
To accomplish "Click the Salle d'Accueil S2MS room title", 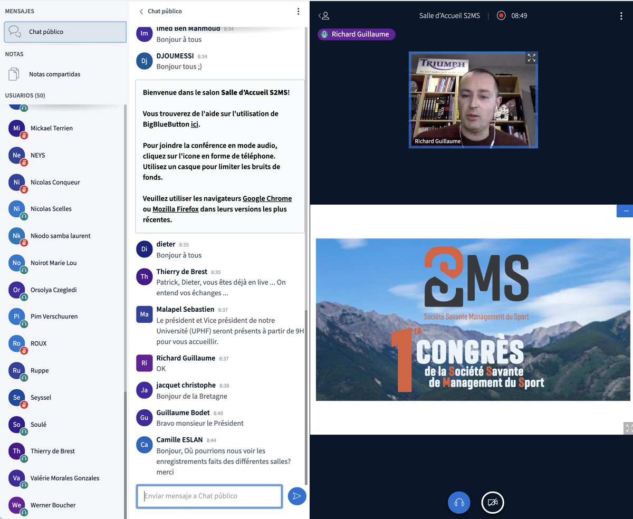I will point(449,16).
